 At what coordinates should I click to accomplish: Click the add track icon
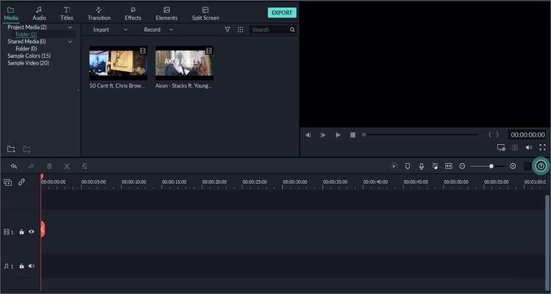8,182
